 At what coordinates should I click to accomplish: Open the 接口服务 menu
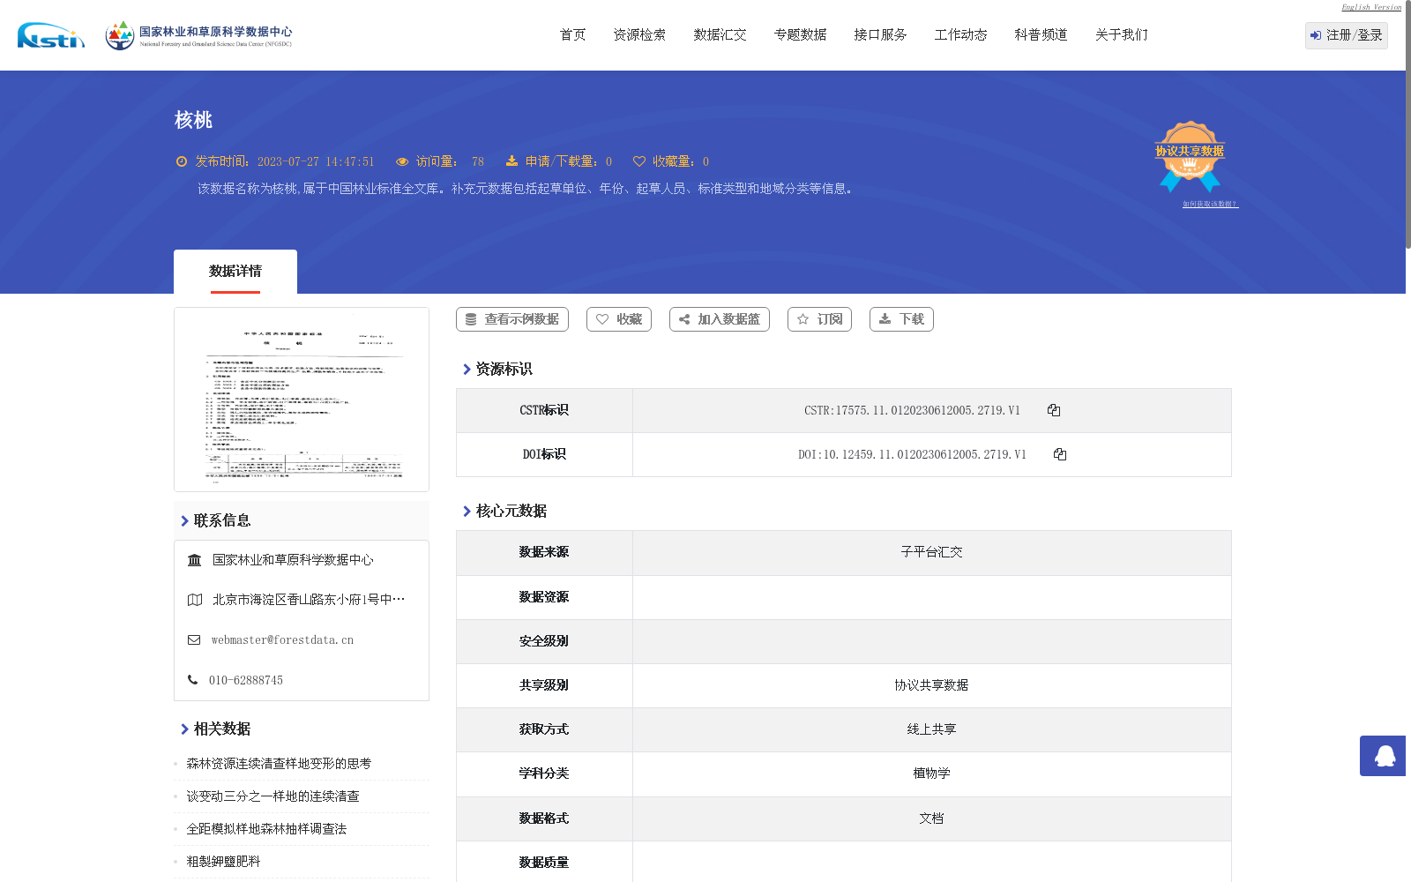880,35
